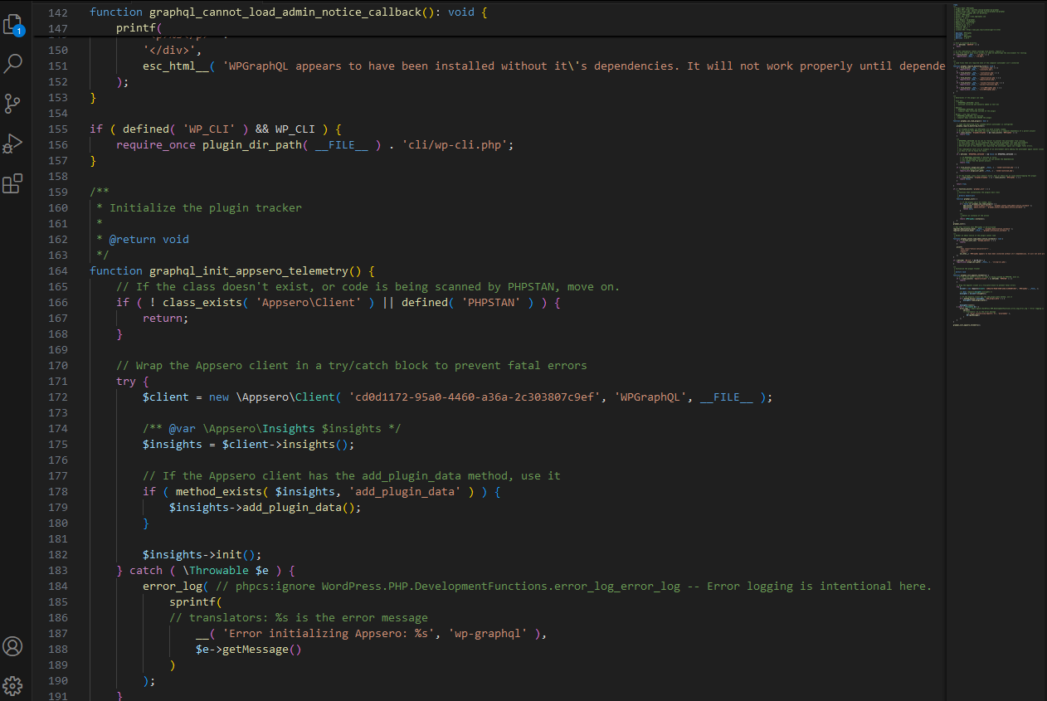The image size is (1047, 701).
Task: Toggle a breakpoint on line 172
Action: pos(41,397)
